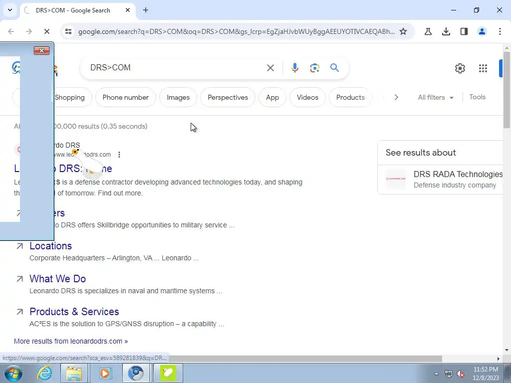
Task: Select the Shopping filter
Action: (73, 97)
